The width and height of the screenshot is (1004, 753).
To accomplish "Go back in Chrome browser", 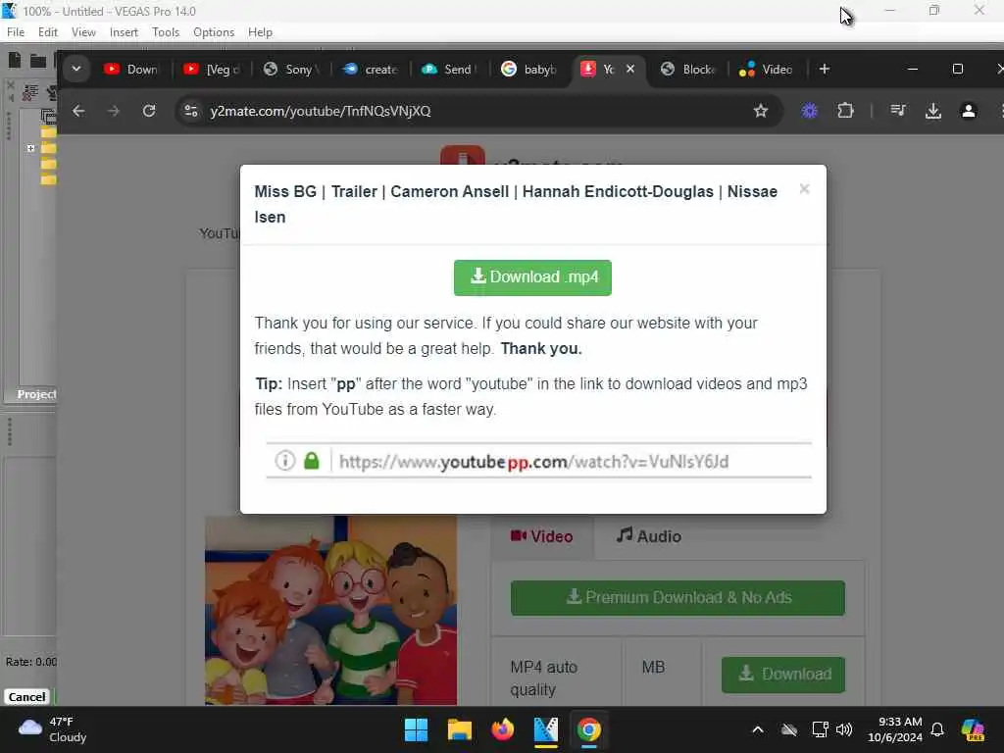I will 78,111.
